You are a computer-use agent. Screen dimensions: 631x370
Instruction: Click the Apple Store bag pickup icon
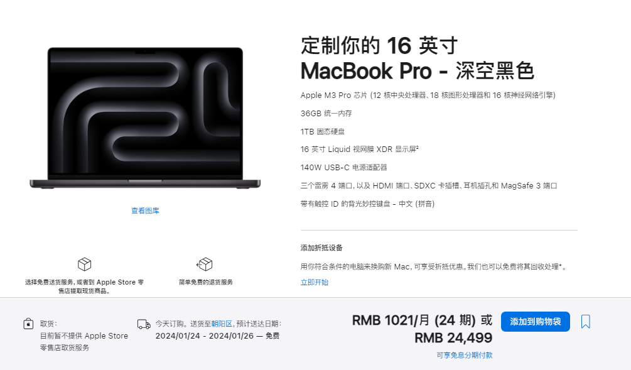28,324
